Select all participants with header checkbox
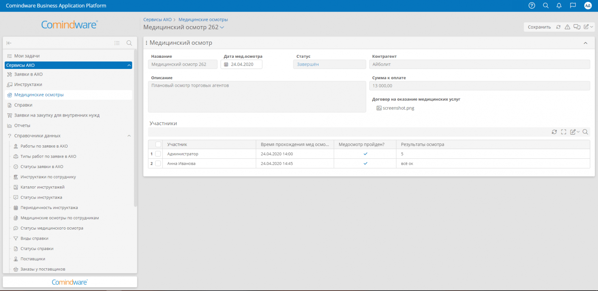 pyautogui.click(x=158, y=145)
